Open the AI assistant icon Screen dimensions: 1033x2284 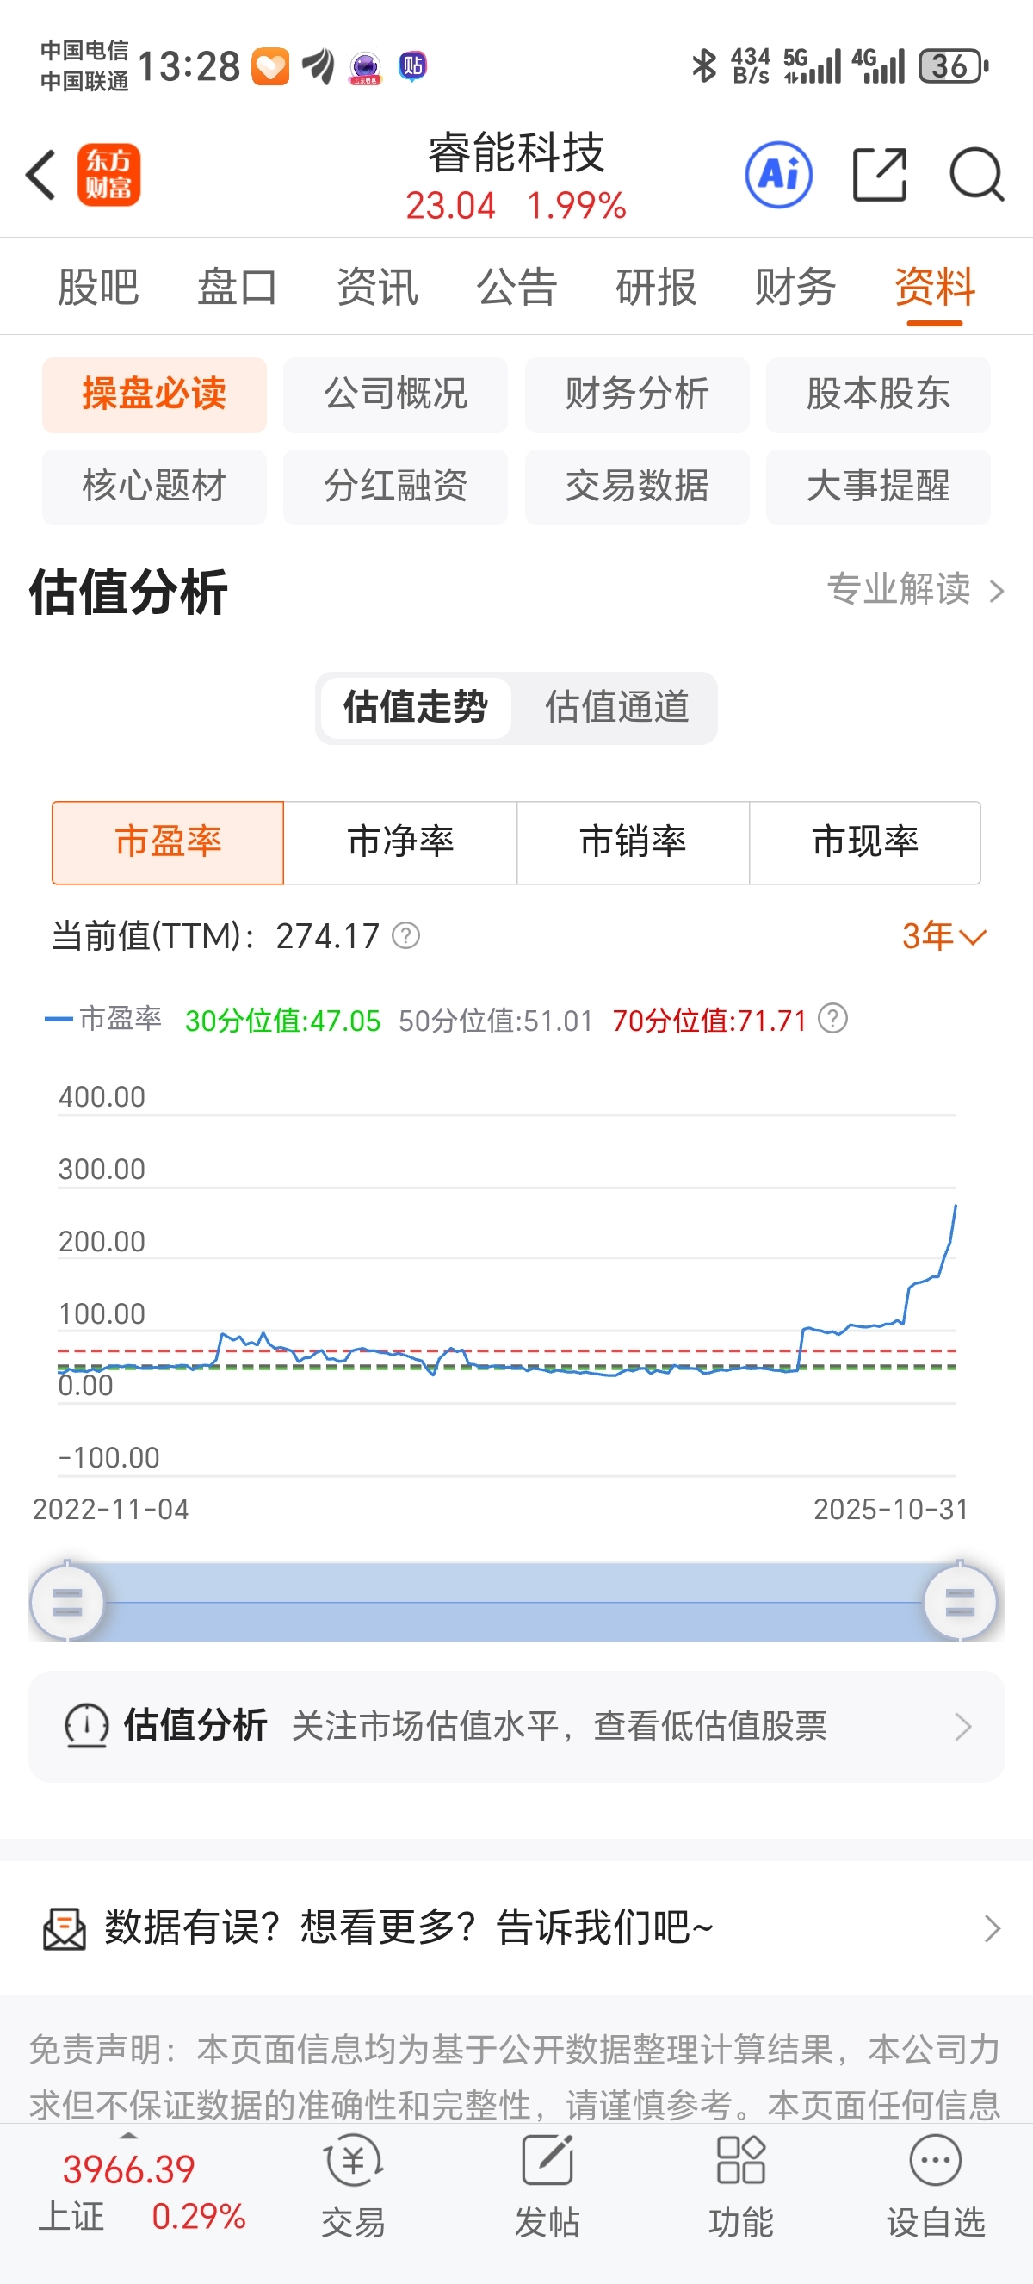[779, 175]
